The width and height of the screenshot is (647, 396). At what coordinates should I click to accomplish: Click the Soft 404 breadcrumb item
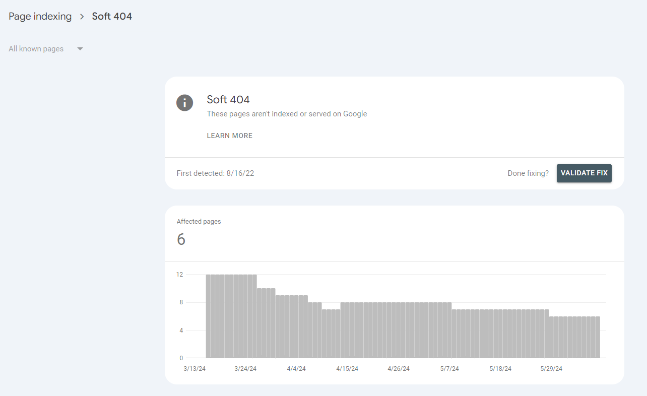click(x=112, y=17)
